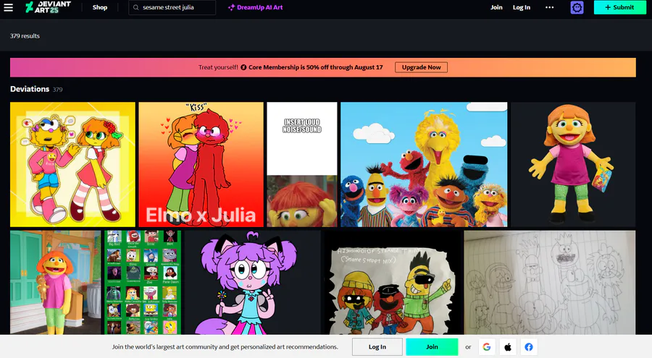The width and height of the screenshot is (652, 358).
Task: Click the Join link in header
Action: tap(496, 7)
